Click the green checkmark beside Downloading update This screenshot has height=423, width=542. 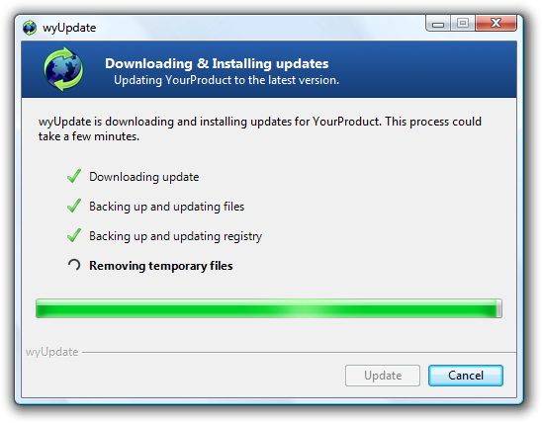tap(74, 176)
